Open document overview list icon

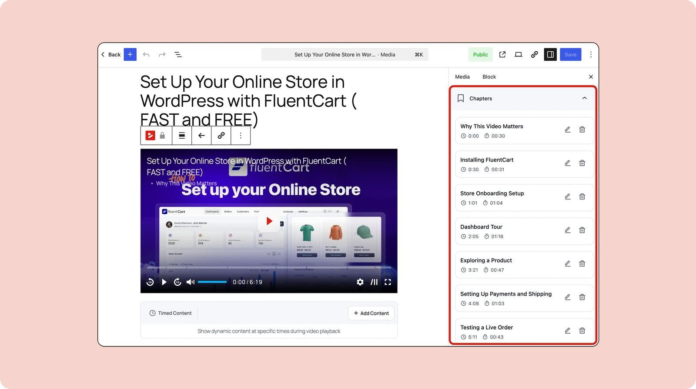pos(178,54)
